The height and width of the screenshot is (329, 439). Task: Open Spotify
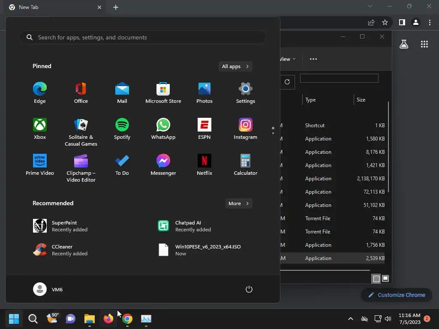(122, 129)
